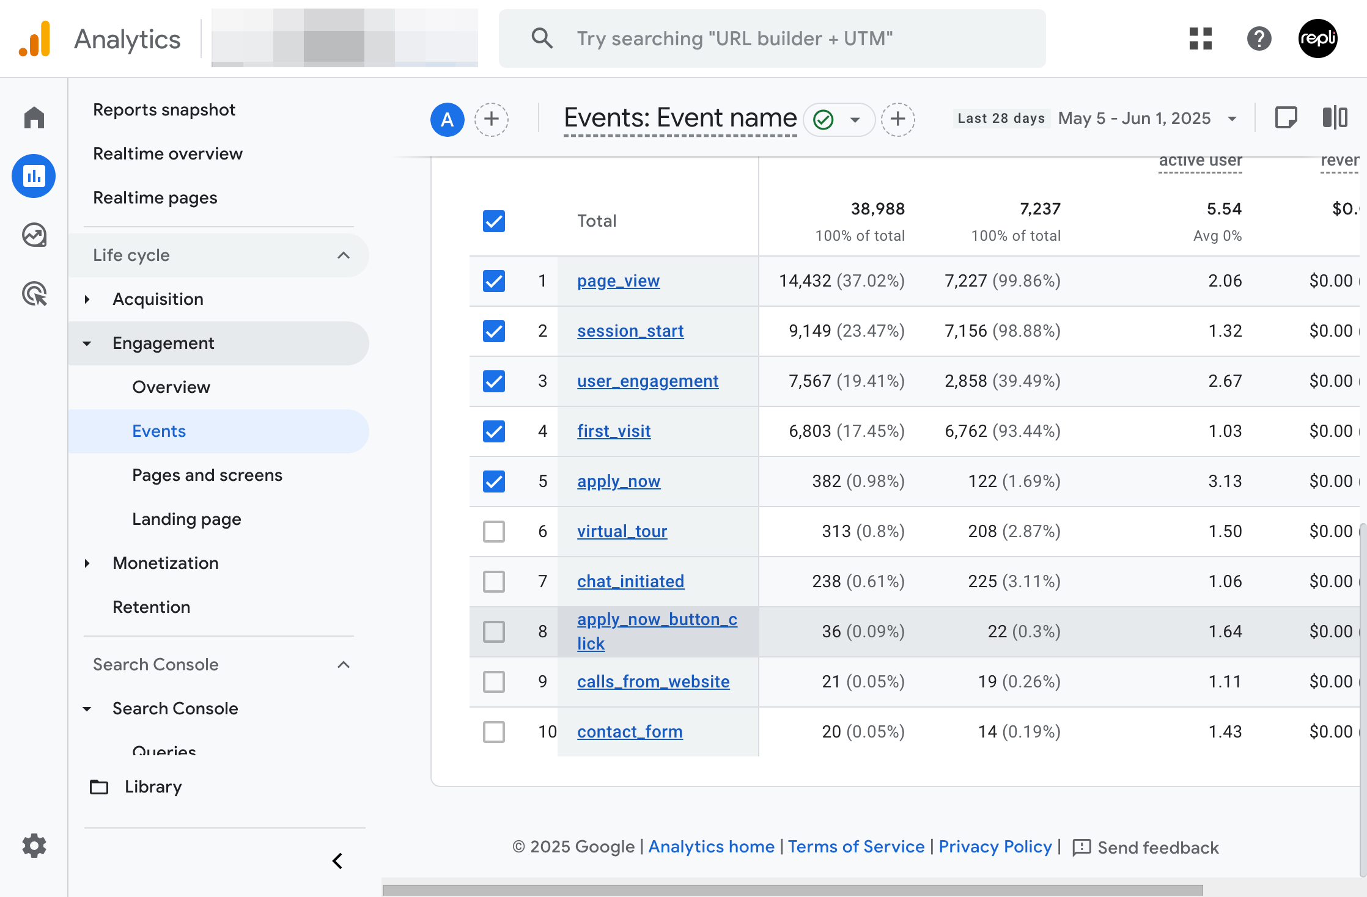1367x897 pixels.
Task: Select the All Users segment 'A' badge
Action: [448, 119]
